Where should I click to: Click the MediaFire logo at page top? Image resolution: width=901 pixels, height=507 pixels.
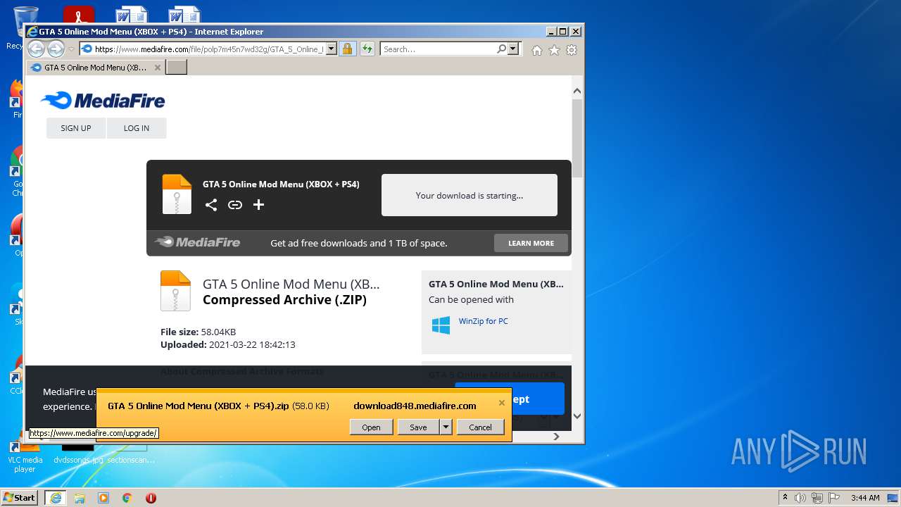(103, 101)
